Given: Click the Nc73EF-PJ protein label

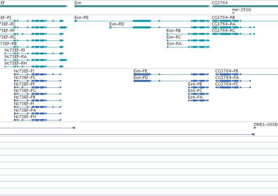Looking at the screenshot, I should click(24, 71).
